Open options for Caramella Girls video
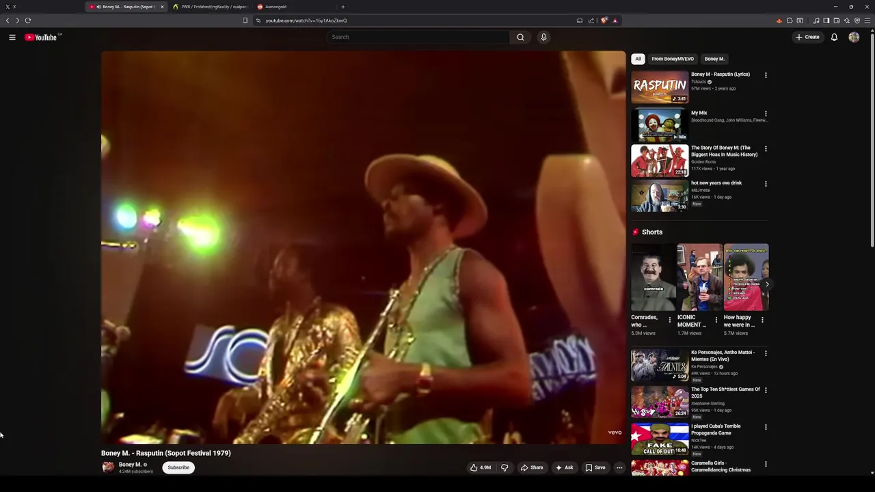Image resolution: width=875 pixels, height=492 pixels. click(766, 464)
